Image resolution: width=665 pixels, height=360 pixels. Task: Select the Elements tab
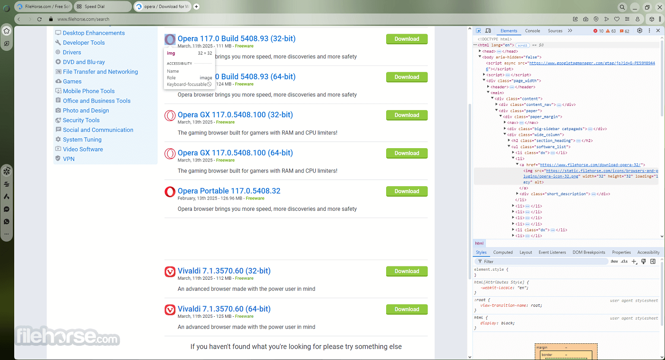pos(509,31)
